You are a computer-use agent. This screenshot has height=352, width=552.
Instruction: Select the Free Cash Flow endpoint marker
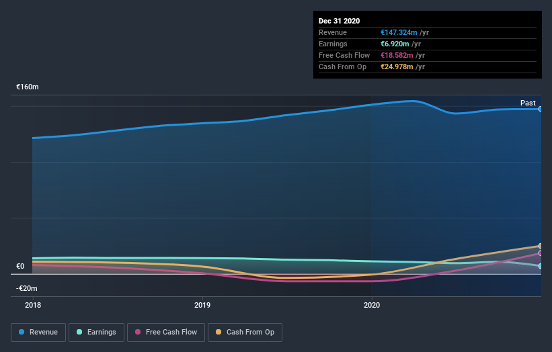pyautogui.click(x=540, y=253)
